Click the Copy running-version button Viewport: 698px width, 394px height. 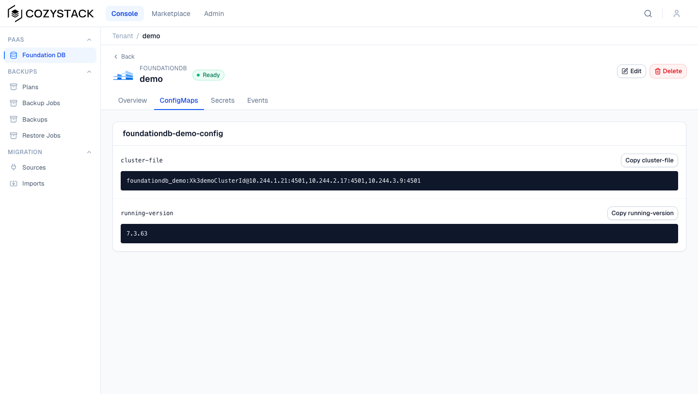[x=643, y=213]
